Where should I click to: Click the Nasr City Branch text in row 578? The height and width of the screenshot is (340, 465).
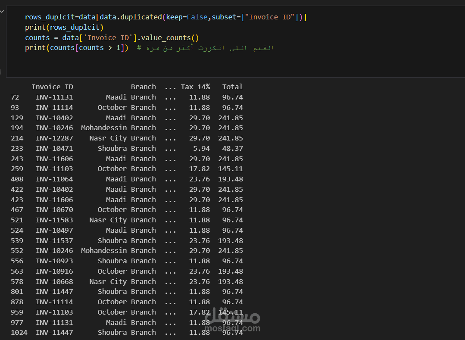(122, 282)
